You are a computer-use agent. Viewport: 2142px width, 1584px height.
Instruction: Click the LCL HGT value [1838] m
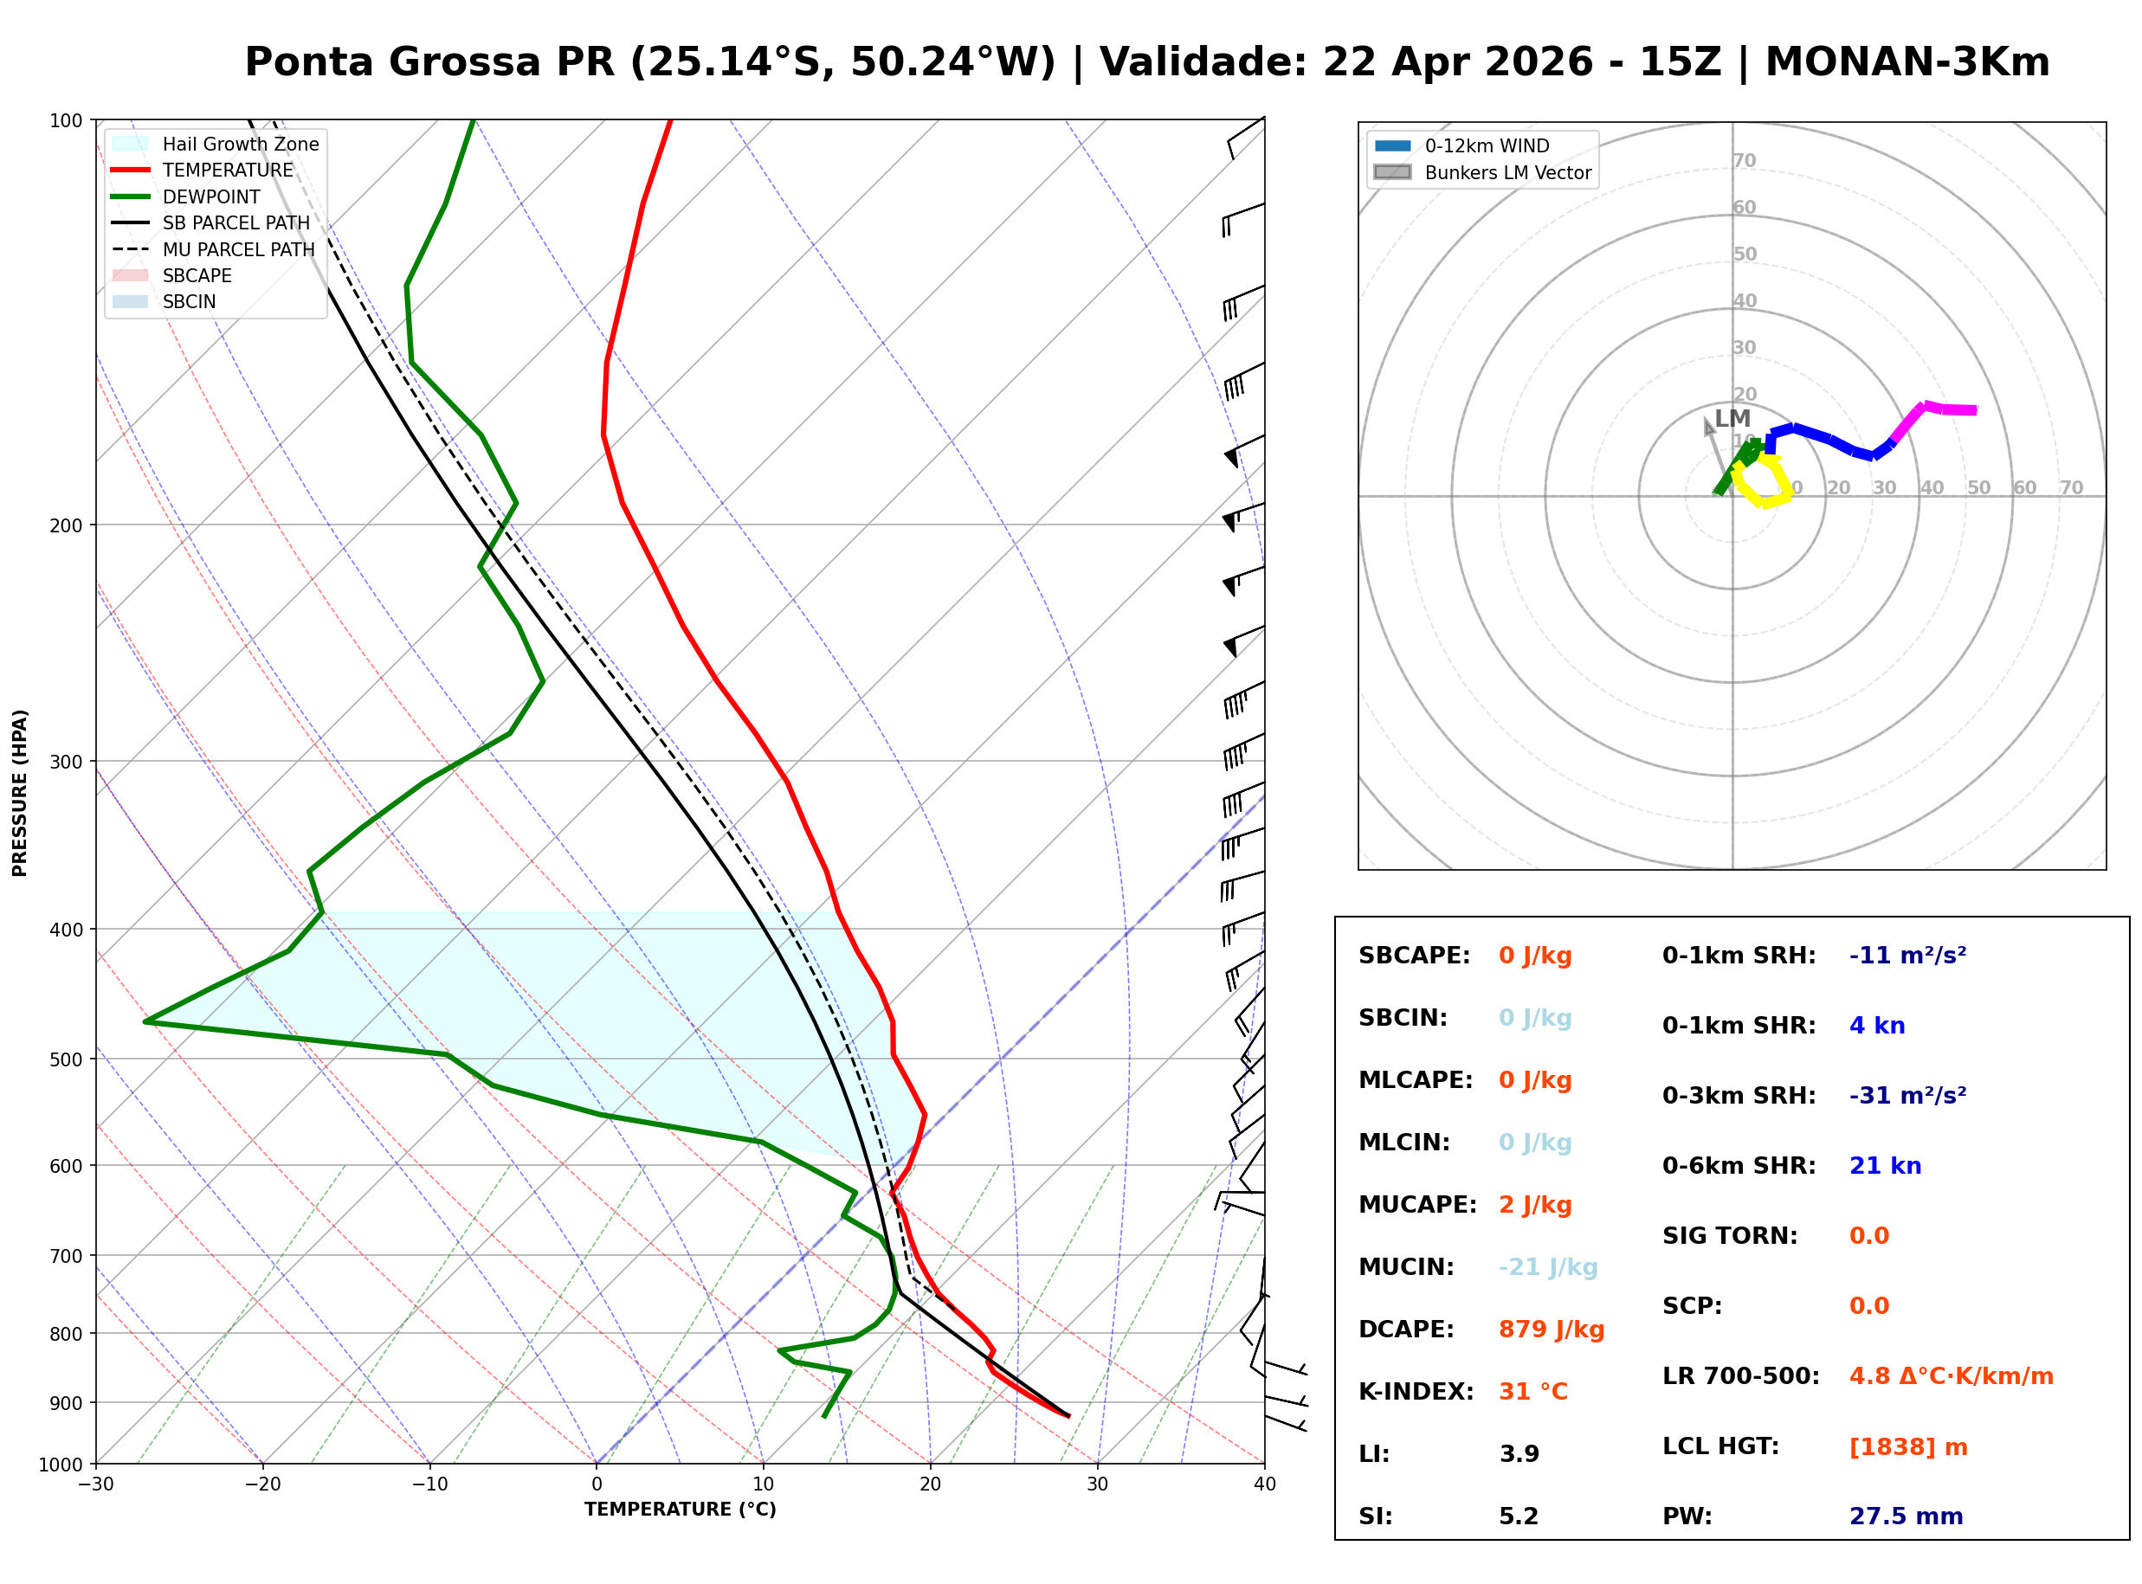click(1909, 1447)
